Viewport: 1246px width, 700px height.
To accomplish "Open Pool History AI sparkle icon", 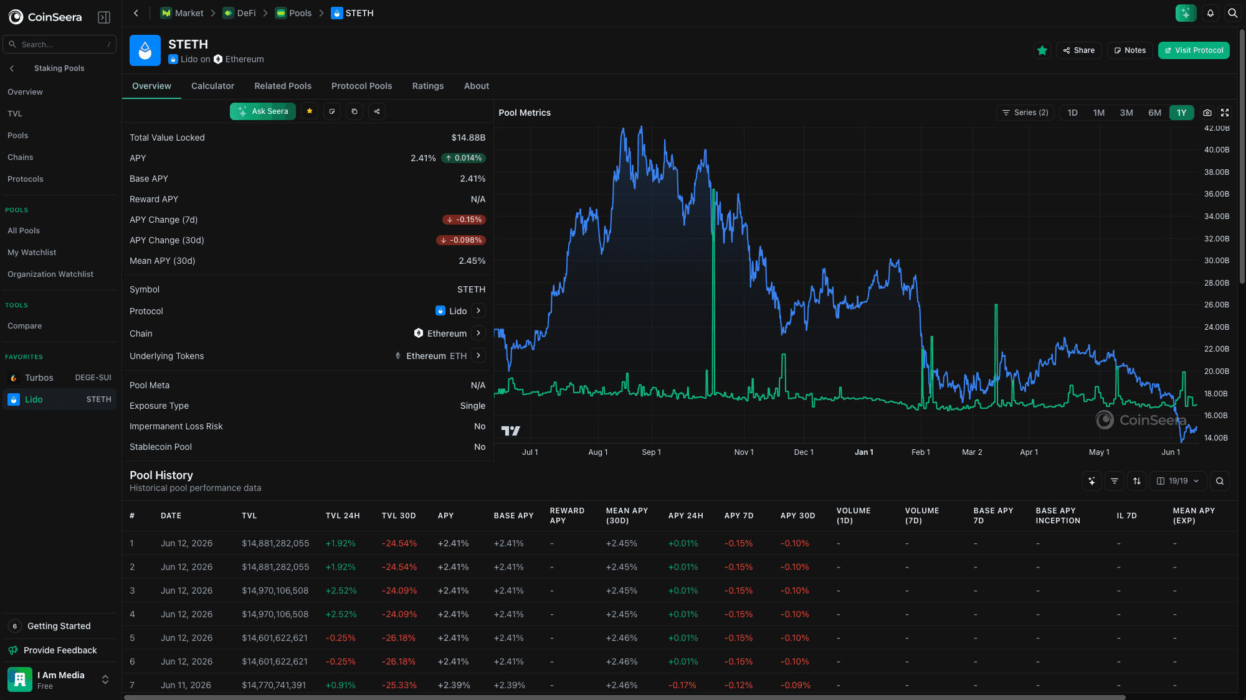I will click(x=1091, y=481).
